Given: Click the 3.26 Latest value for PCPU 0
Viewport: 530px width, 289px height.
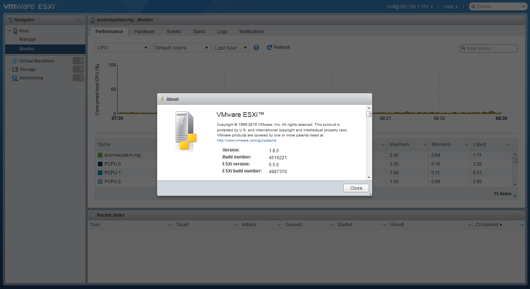Looking at the screenshot, I should click(478, 164).
